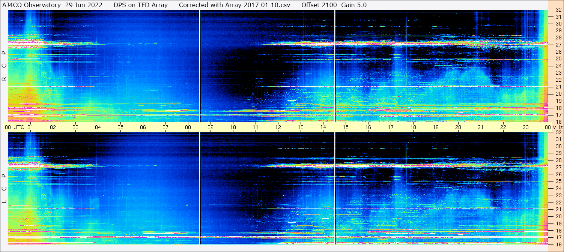564x252 pixels.
Task: Pick hour "08" on the time axis
Action: pos(188,127)
